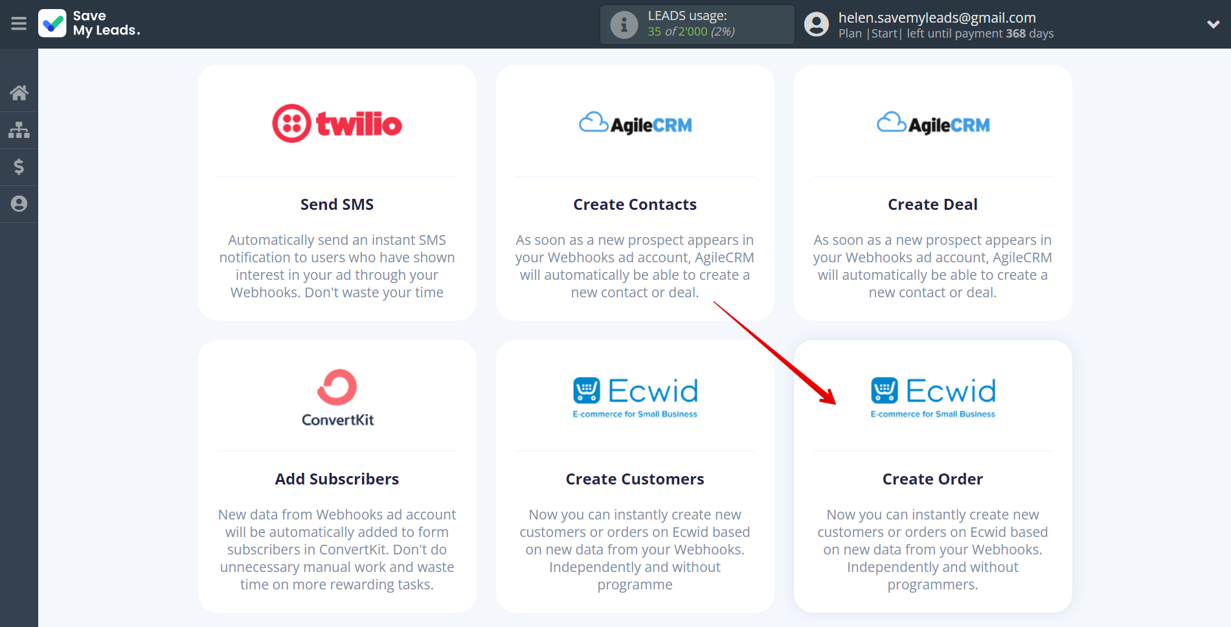This screenshot has height=627, width=1231.
Task: Open the hamburger menu
Action: pyautogui.click(x=19, y=24)
